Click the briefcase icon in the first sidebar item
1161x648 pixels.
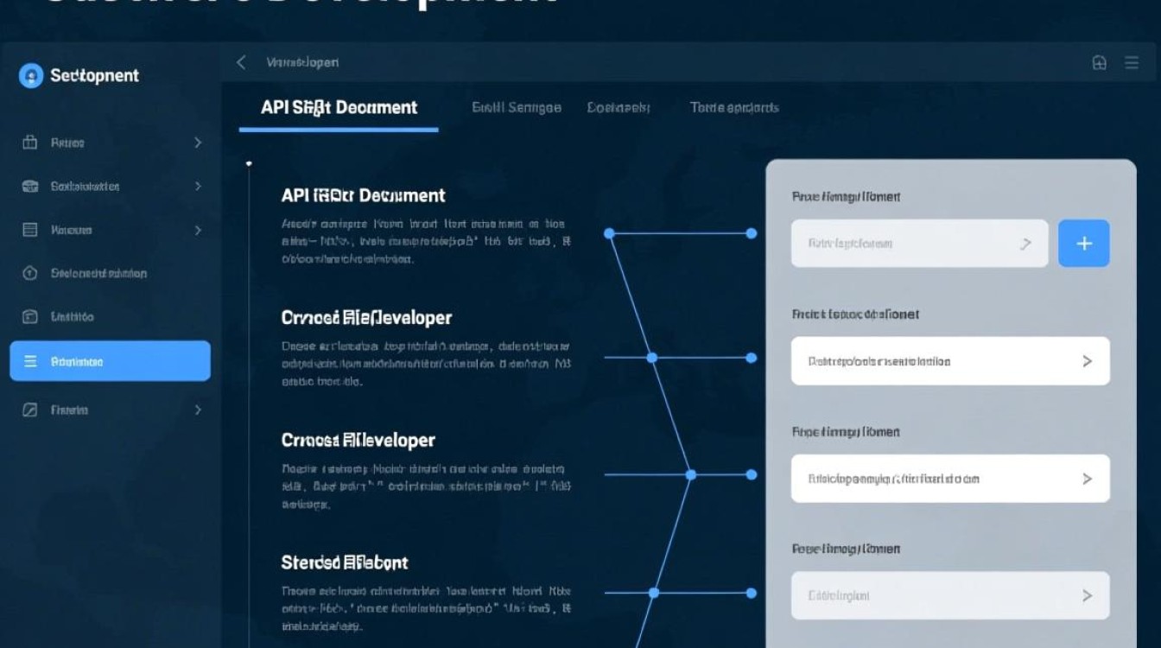click(x=30, y=143)
